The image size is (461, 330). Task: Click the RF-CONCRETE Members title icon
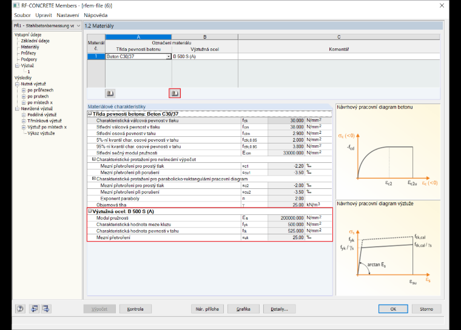pos(16,5)
